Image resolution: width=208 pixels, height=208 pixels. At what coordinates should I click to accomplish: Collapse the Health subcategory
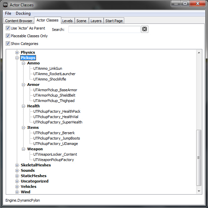(24, 106)
